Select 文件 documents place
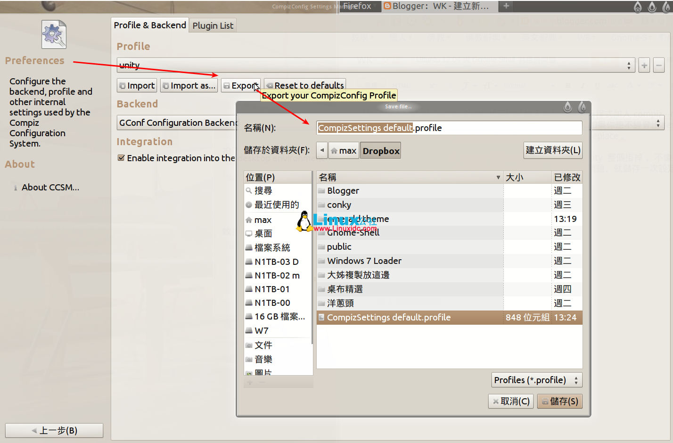This screenshot has width=673, height=443. (x=278, y=345)
